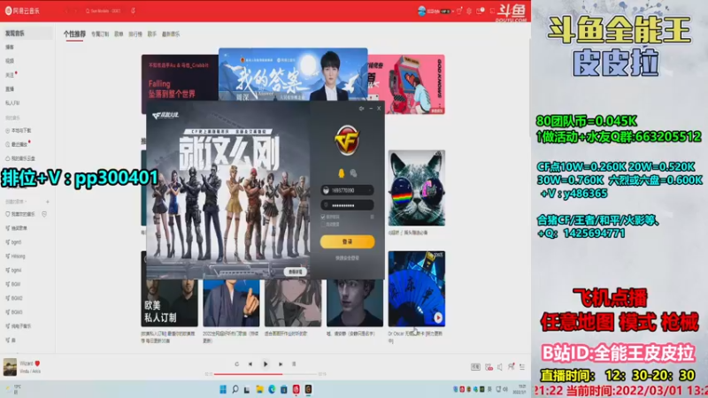Add a new created playlist with plus icon
This screenshot has height=398, width=708.
48,202
